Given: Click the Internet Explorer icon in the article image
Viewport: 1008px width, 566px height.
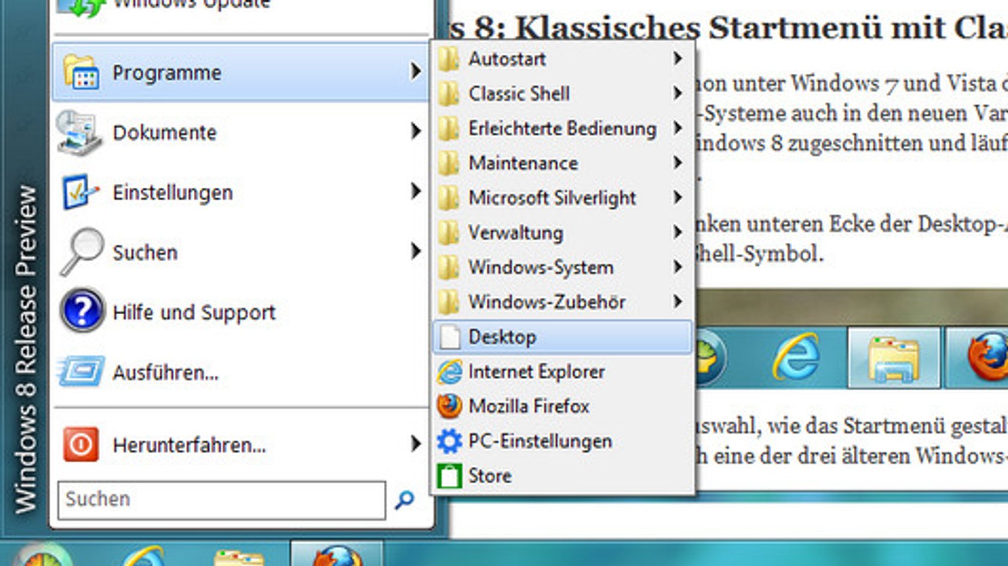Looking at the screenshot, I should coord(796,357).
